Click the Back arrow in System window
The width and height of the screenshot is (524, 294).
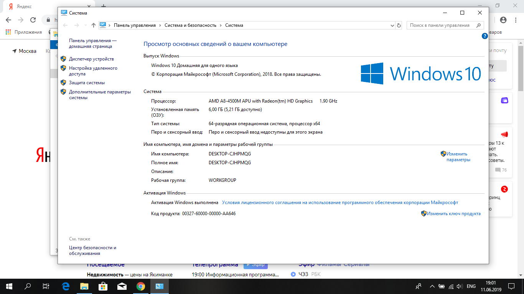coord(65,25)
